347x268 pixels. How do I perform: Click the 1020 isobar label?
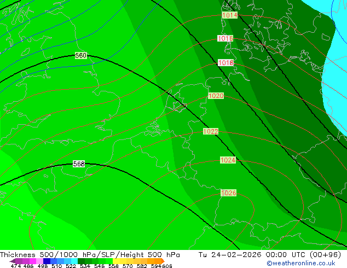coord(216,96)
